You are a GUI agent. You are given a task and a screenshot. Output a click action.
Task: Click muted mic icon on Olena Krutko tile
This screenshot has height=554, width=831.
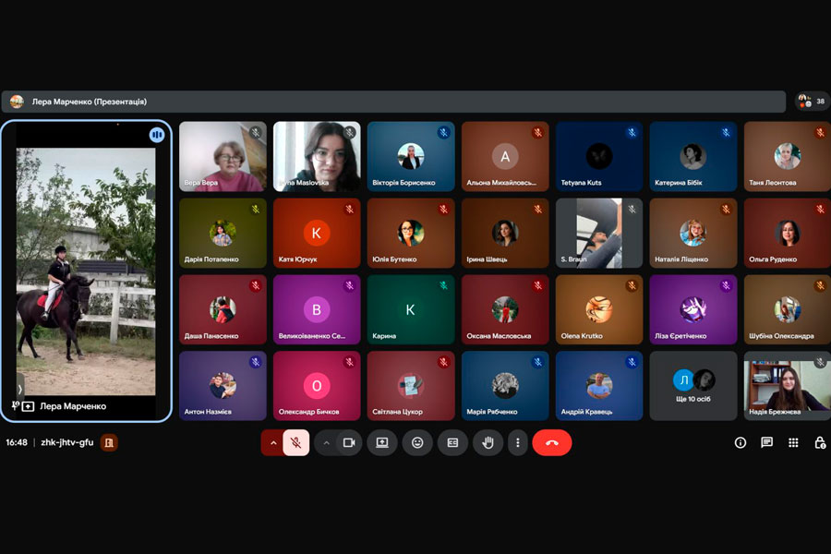[632, 285]
